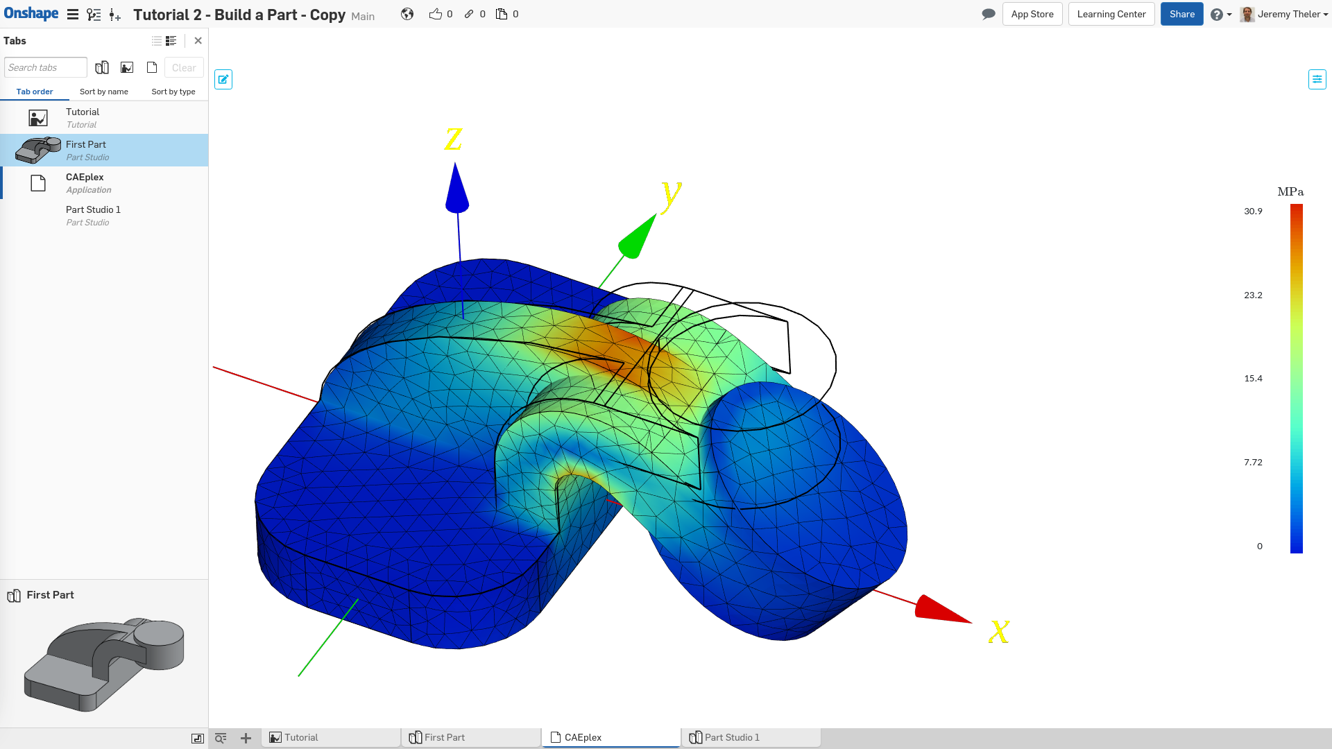This screenshot has width=1332, height=749.
Task: Open CAEplex settings sliders panel
Action: tap(1317, 79)
